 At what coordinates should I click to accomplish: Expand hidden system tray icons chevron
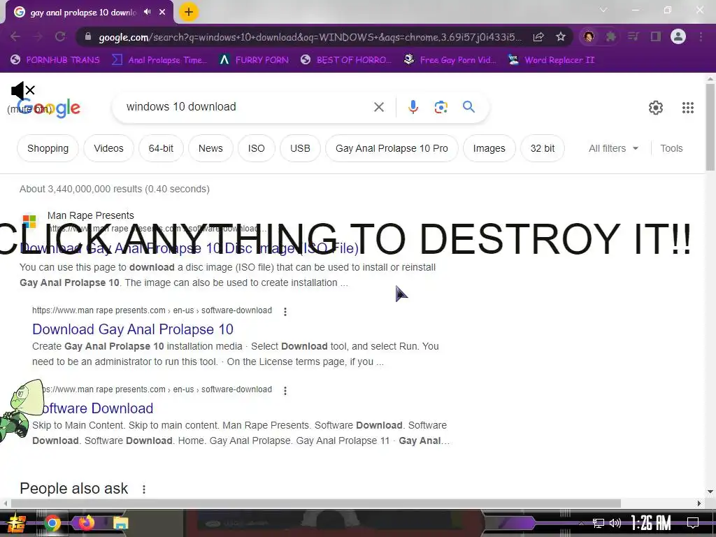click(581, 523)
